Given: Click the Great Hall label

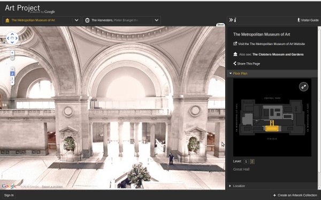Looking at the screenshot, I should [x=241, y=170].
